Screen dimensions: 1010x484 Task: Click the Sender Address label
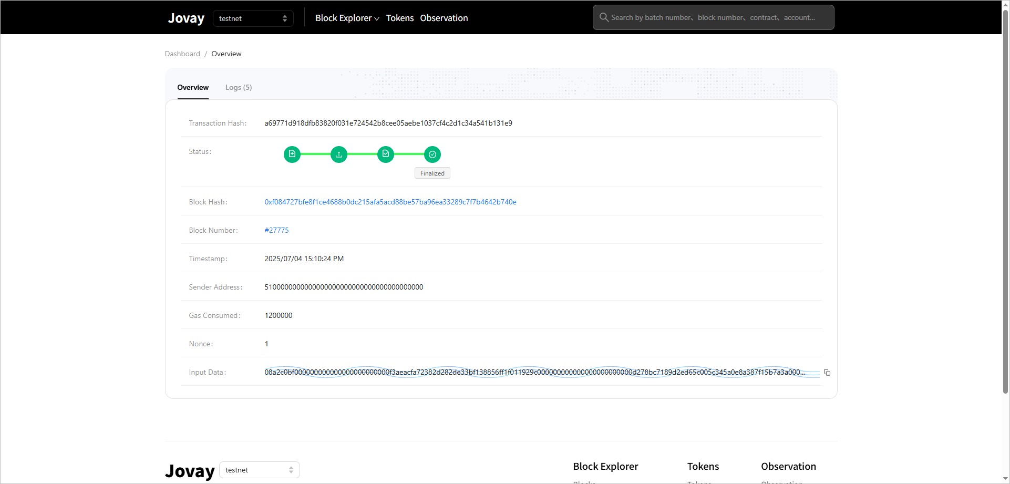[x=215, y=287]
